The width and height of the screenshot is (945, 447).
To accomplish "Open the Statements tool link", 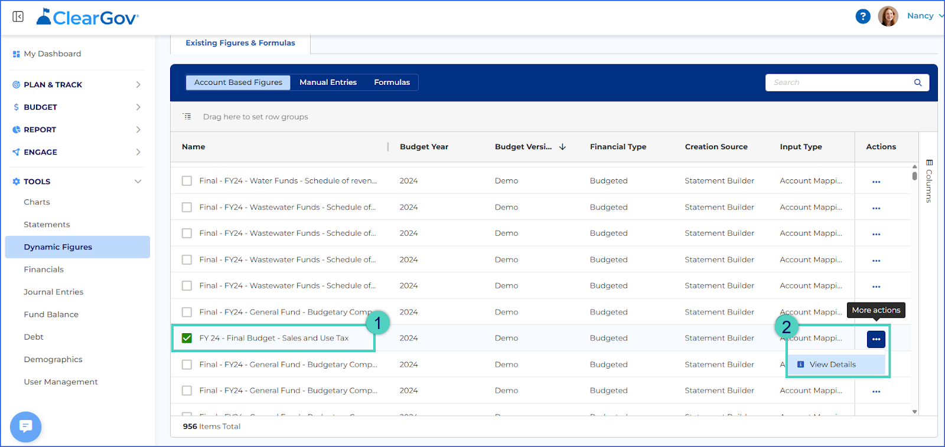I will coord(47,225).
